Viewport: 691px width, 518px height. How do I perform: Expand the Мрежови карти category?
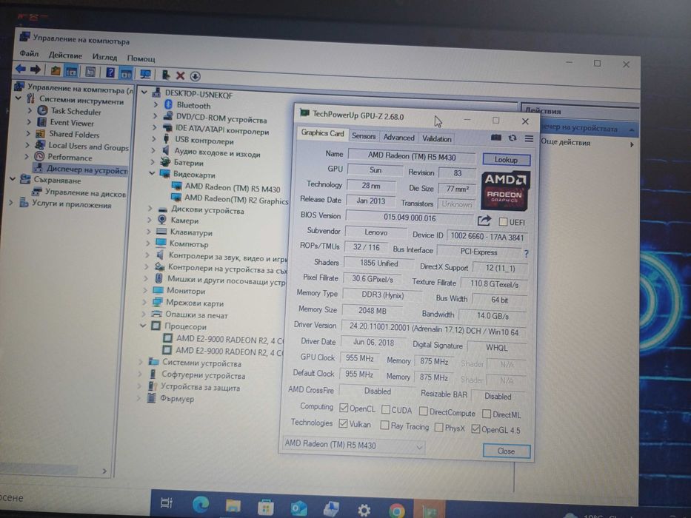[x=144, y=302]
